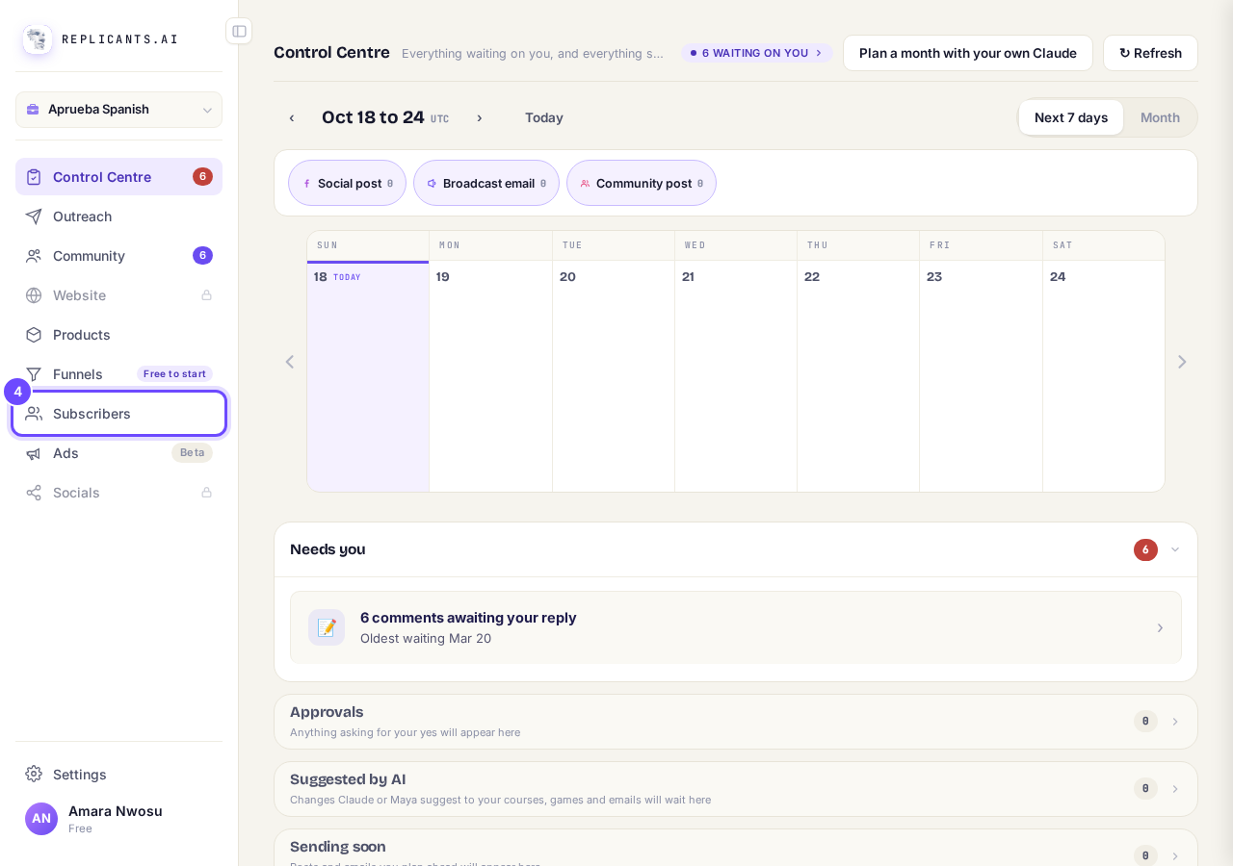Screen dimensions: 1233x866
Task: Open the Subscribers page
Action: [x=118, y=414]
